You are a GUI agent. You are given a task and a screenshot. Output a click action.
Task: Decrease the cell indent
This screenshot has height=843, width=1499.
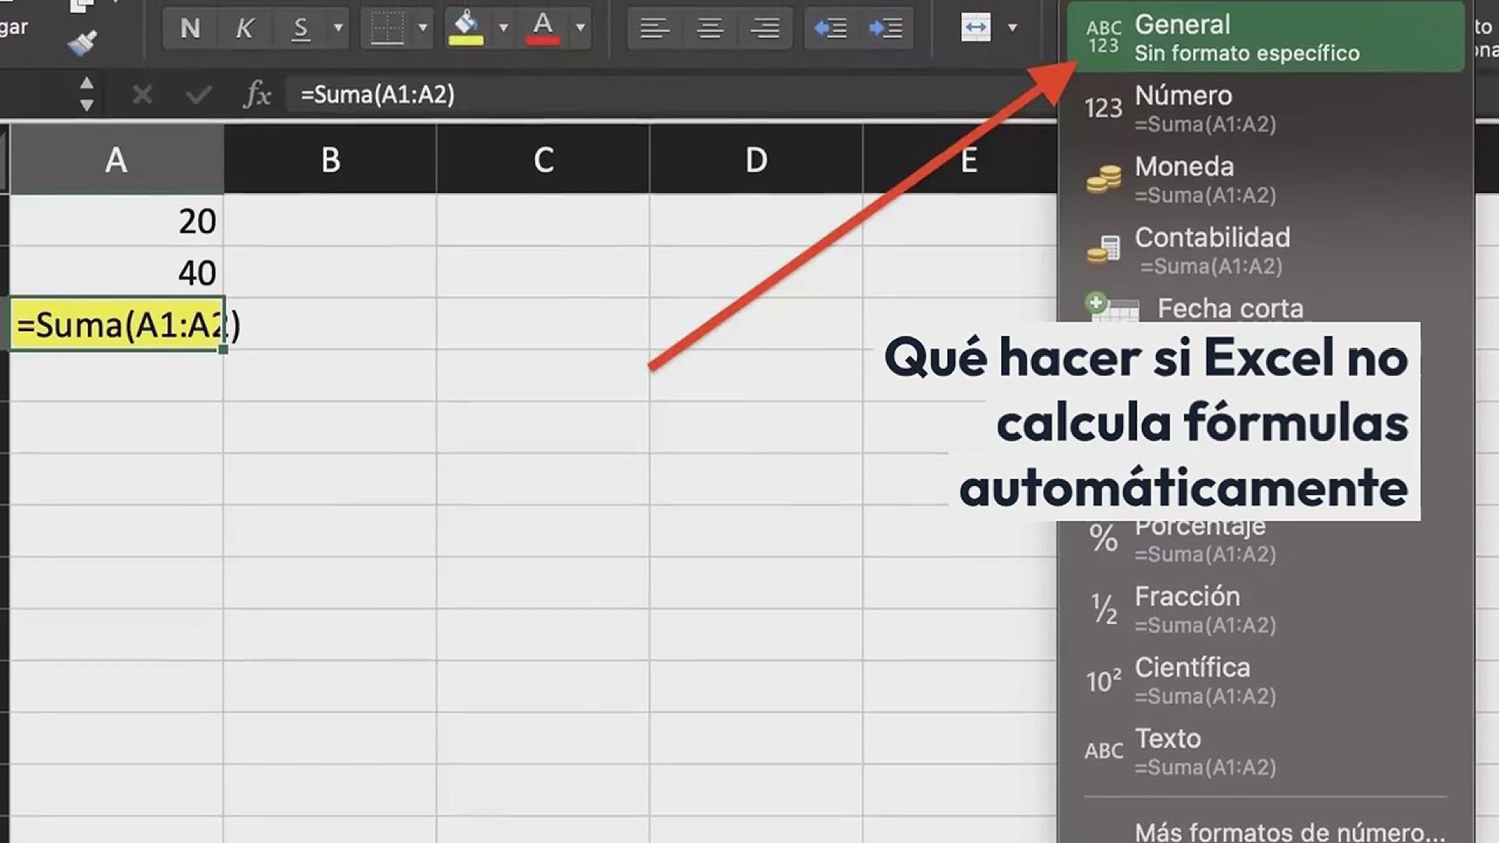830,29
